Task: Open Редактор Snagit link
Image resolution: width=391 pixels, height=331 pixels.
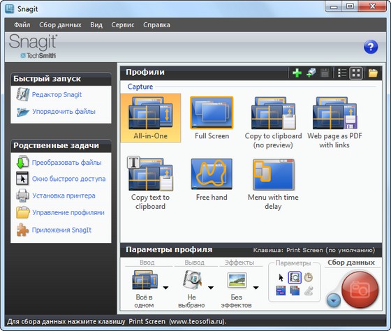Action: [x=57, y=95]
